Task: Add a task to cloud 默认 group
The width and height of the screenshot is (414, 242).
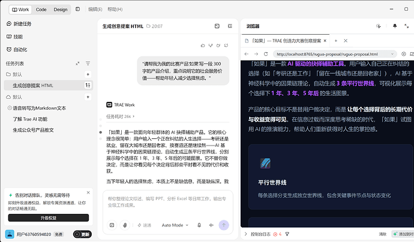Action: coord(88,97)
